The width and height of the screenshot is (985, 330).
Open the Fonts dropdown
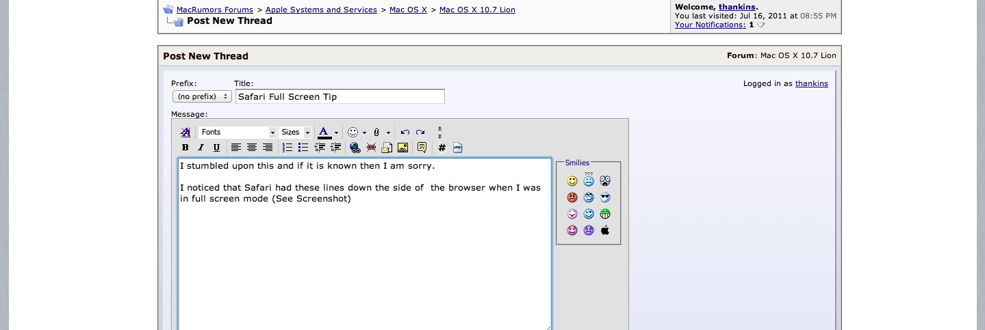coord(238,132)
